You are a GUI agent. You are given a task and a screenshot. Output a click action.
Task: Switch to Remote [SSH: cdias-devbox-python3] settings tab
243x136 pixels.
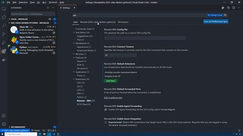(x=98, y=22)
